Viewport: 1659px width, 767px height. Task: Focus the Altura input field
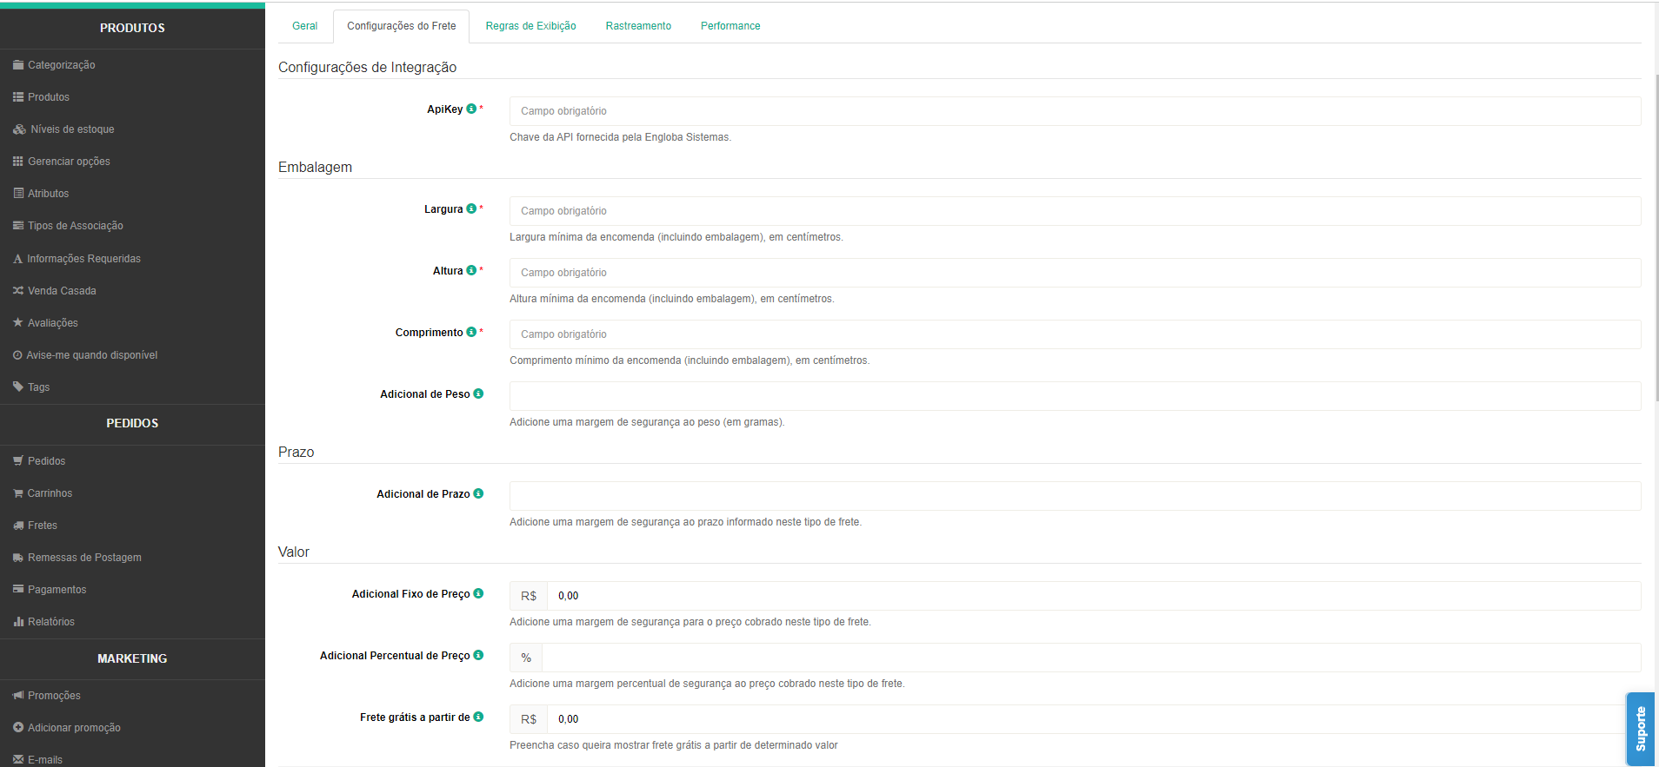pyautogui.click(x=1075, y=273)
